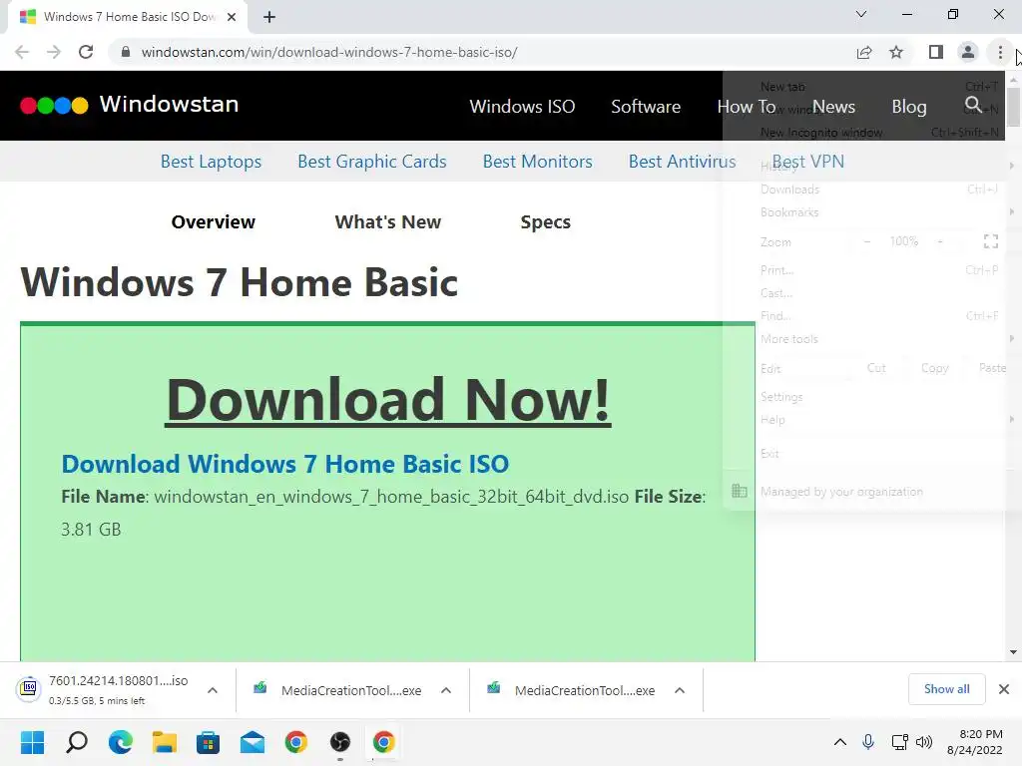The image size is (1022, 766).
Task: Click the first MediaCreationTool exe icon
Action: pyautogui.click(x=260, y=688)
